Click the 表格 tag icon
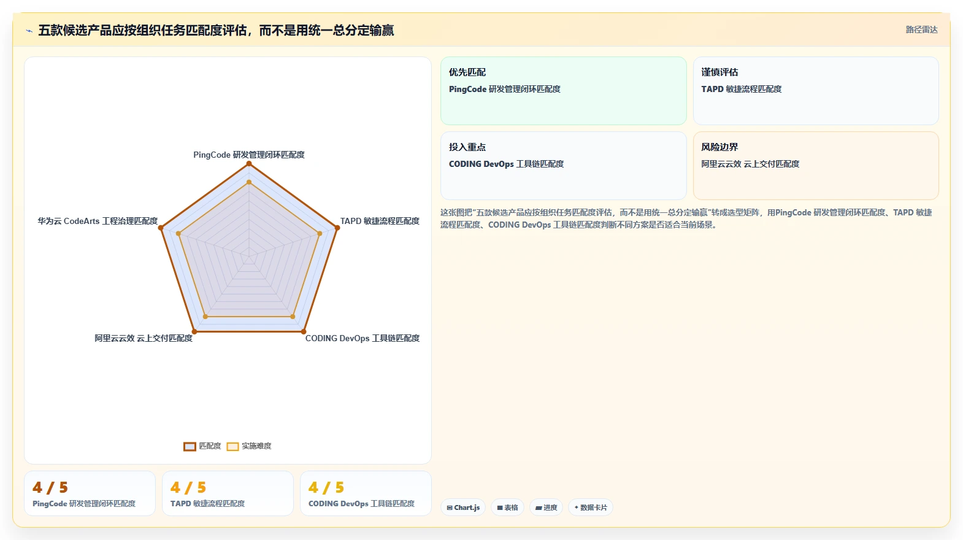The image size is (963, 540). point(500,507)
